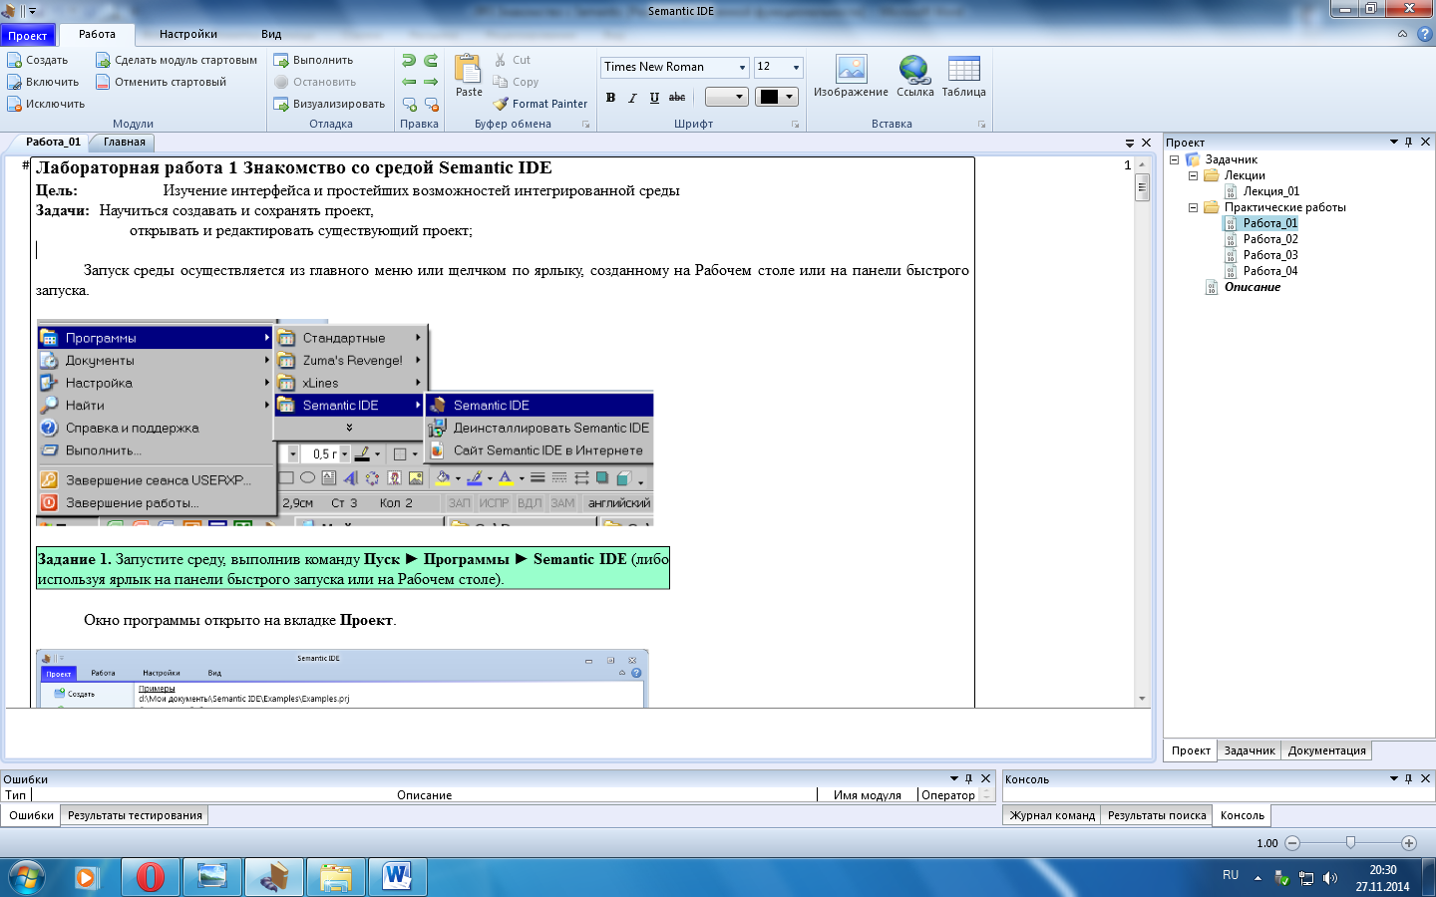Image resolution: width=1436 pixels, height=897 pixels.
Task: Open the document tabs list dropdown
Action: point(1130,143)
